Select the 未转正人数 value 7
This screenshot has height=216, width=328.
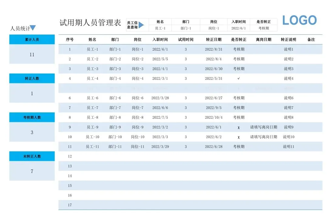click(32, 171)
